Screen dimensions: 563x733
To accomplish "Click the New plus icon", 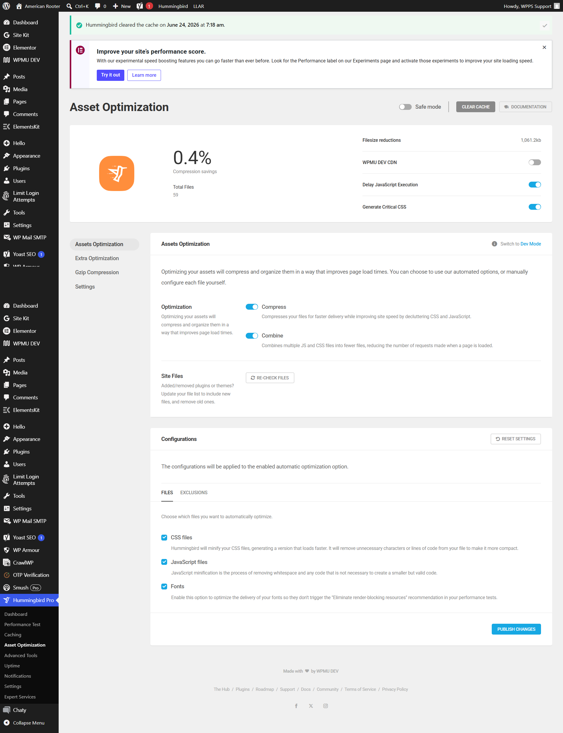I will tap(115, 6).
